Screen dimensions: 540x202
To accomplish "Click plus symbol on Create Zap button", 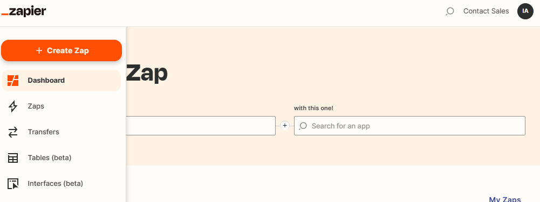I will coord(39,50).
